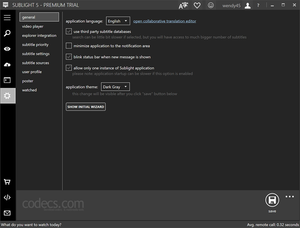Toggle use third party subtitle databases
Screen dimensions: 300x228
[69, 31]
